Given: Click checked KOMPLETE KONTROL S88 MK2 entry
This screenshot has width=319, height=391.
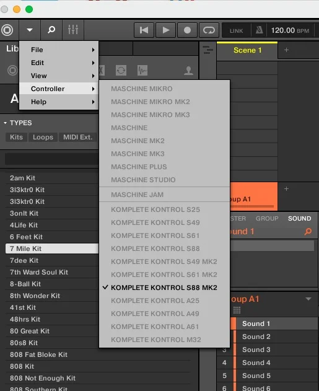Looking at the screenshot, I should tap(165, 288).
